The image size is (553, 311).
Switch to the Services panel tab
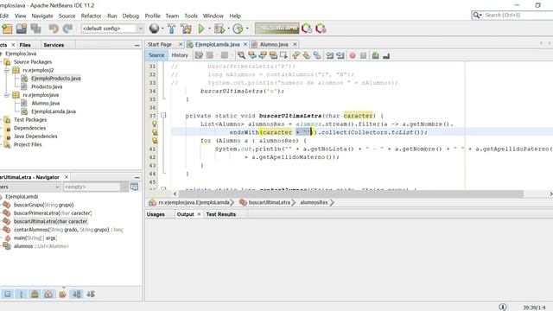54,45
